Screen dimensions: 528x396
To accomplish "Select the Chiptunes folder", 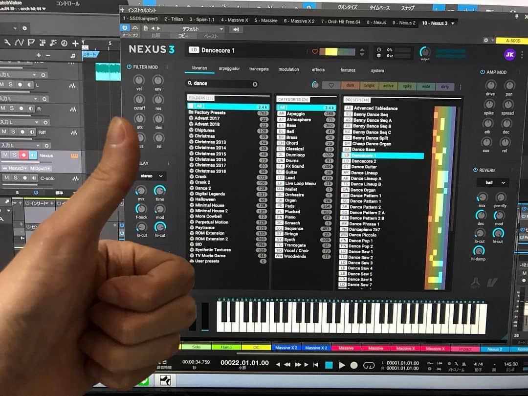I will tap(228, 131).
